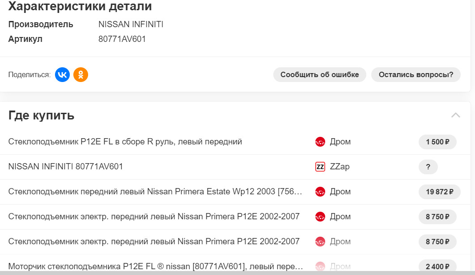Open the "Моторчик стеклоподъемника P12E FL" listing
Viewport: 475px width, 275px height.
tap(155, 267)
